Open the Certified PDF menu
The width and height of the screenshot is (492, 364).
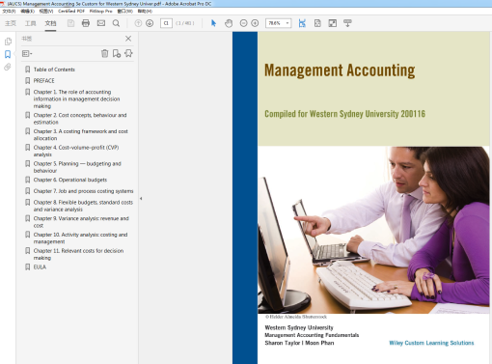click(71, 11)
